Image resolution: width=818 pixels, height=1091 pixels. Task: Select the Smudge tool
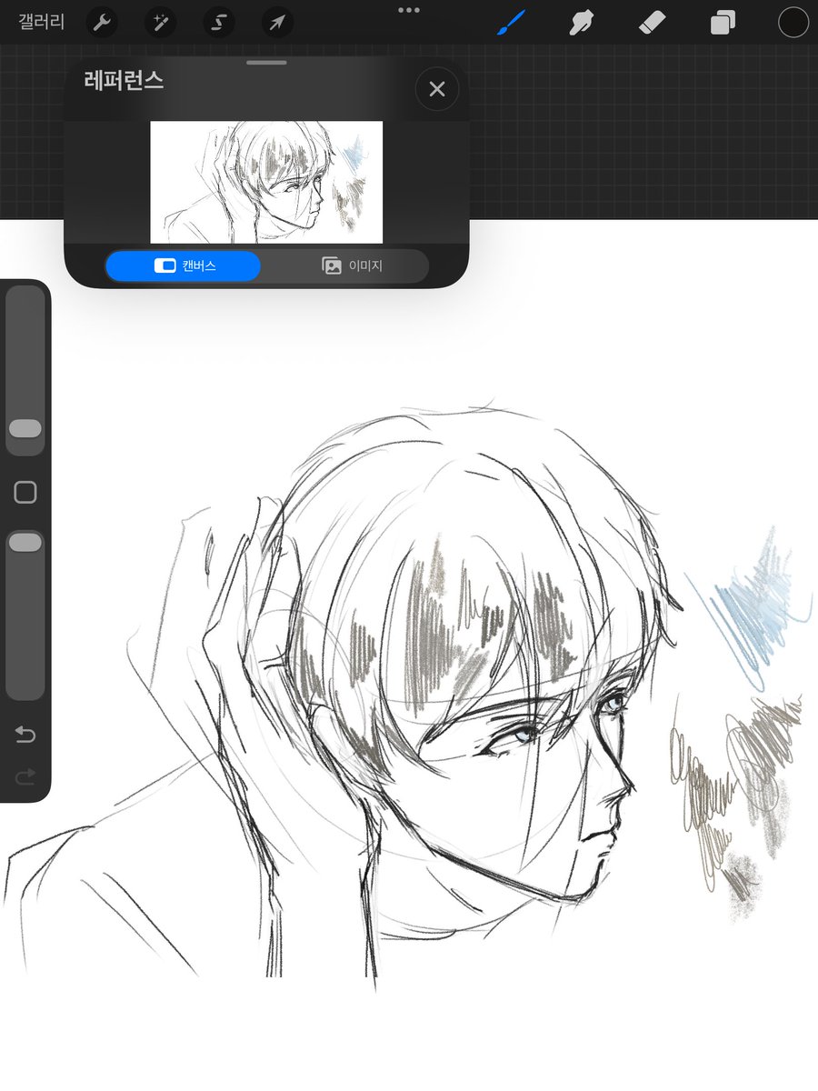pos(582,22)
